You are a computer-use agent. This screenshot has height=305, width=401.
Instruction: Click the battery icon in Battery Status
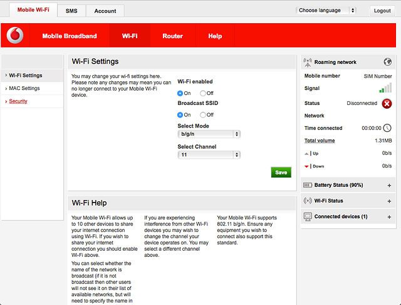[307, 185]
